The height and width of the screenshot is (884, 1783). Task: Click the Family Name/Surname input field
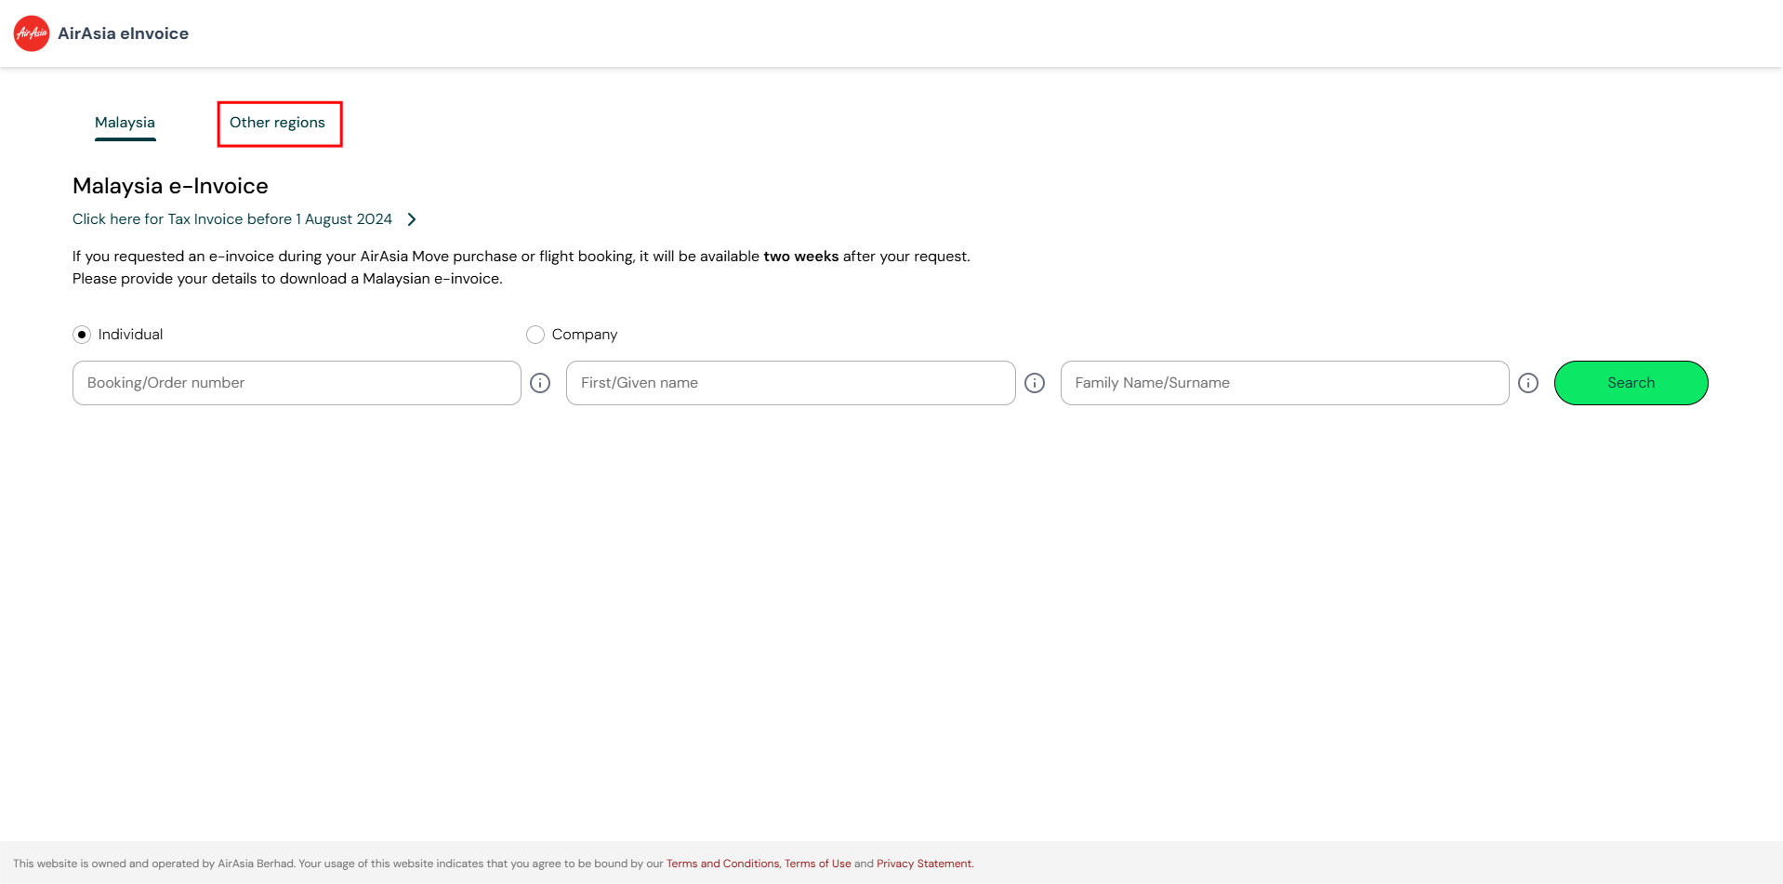[x=1284, y=382]
